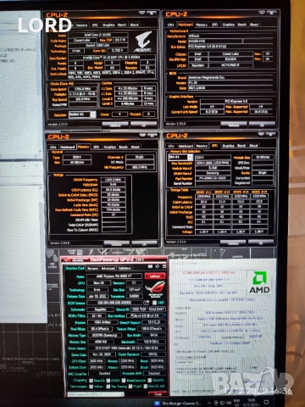Open the Socket #1 selection dropdown in CPU-Z
Image resolution: width=305 pixels, height=407 pixels.
click(82, 114)
